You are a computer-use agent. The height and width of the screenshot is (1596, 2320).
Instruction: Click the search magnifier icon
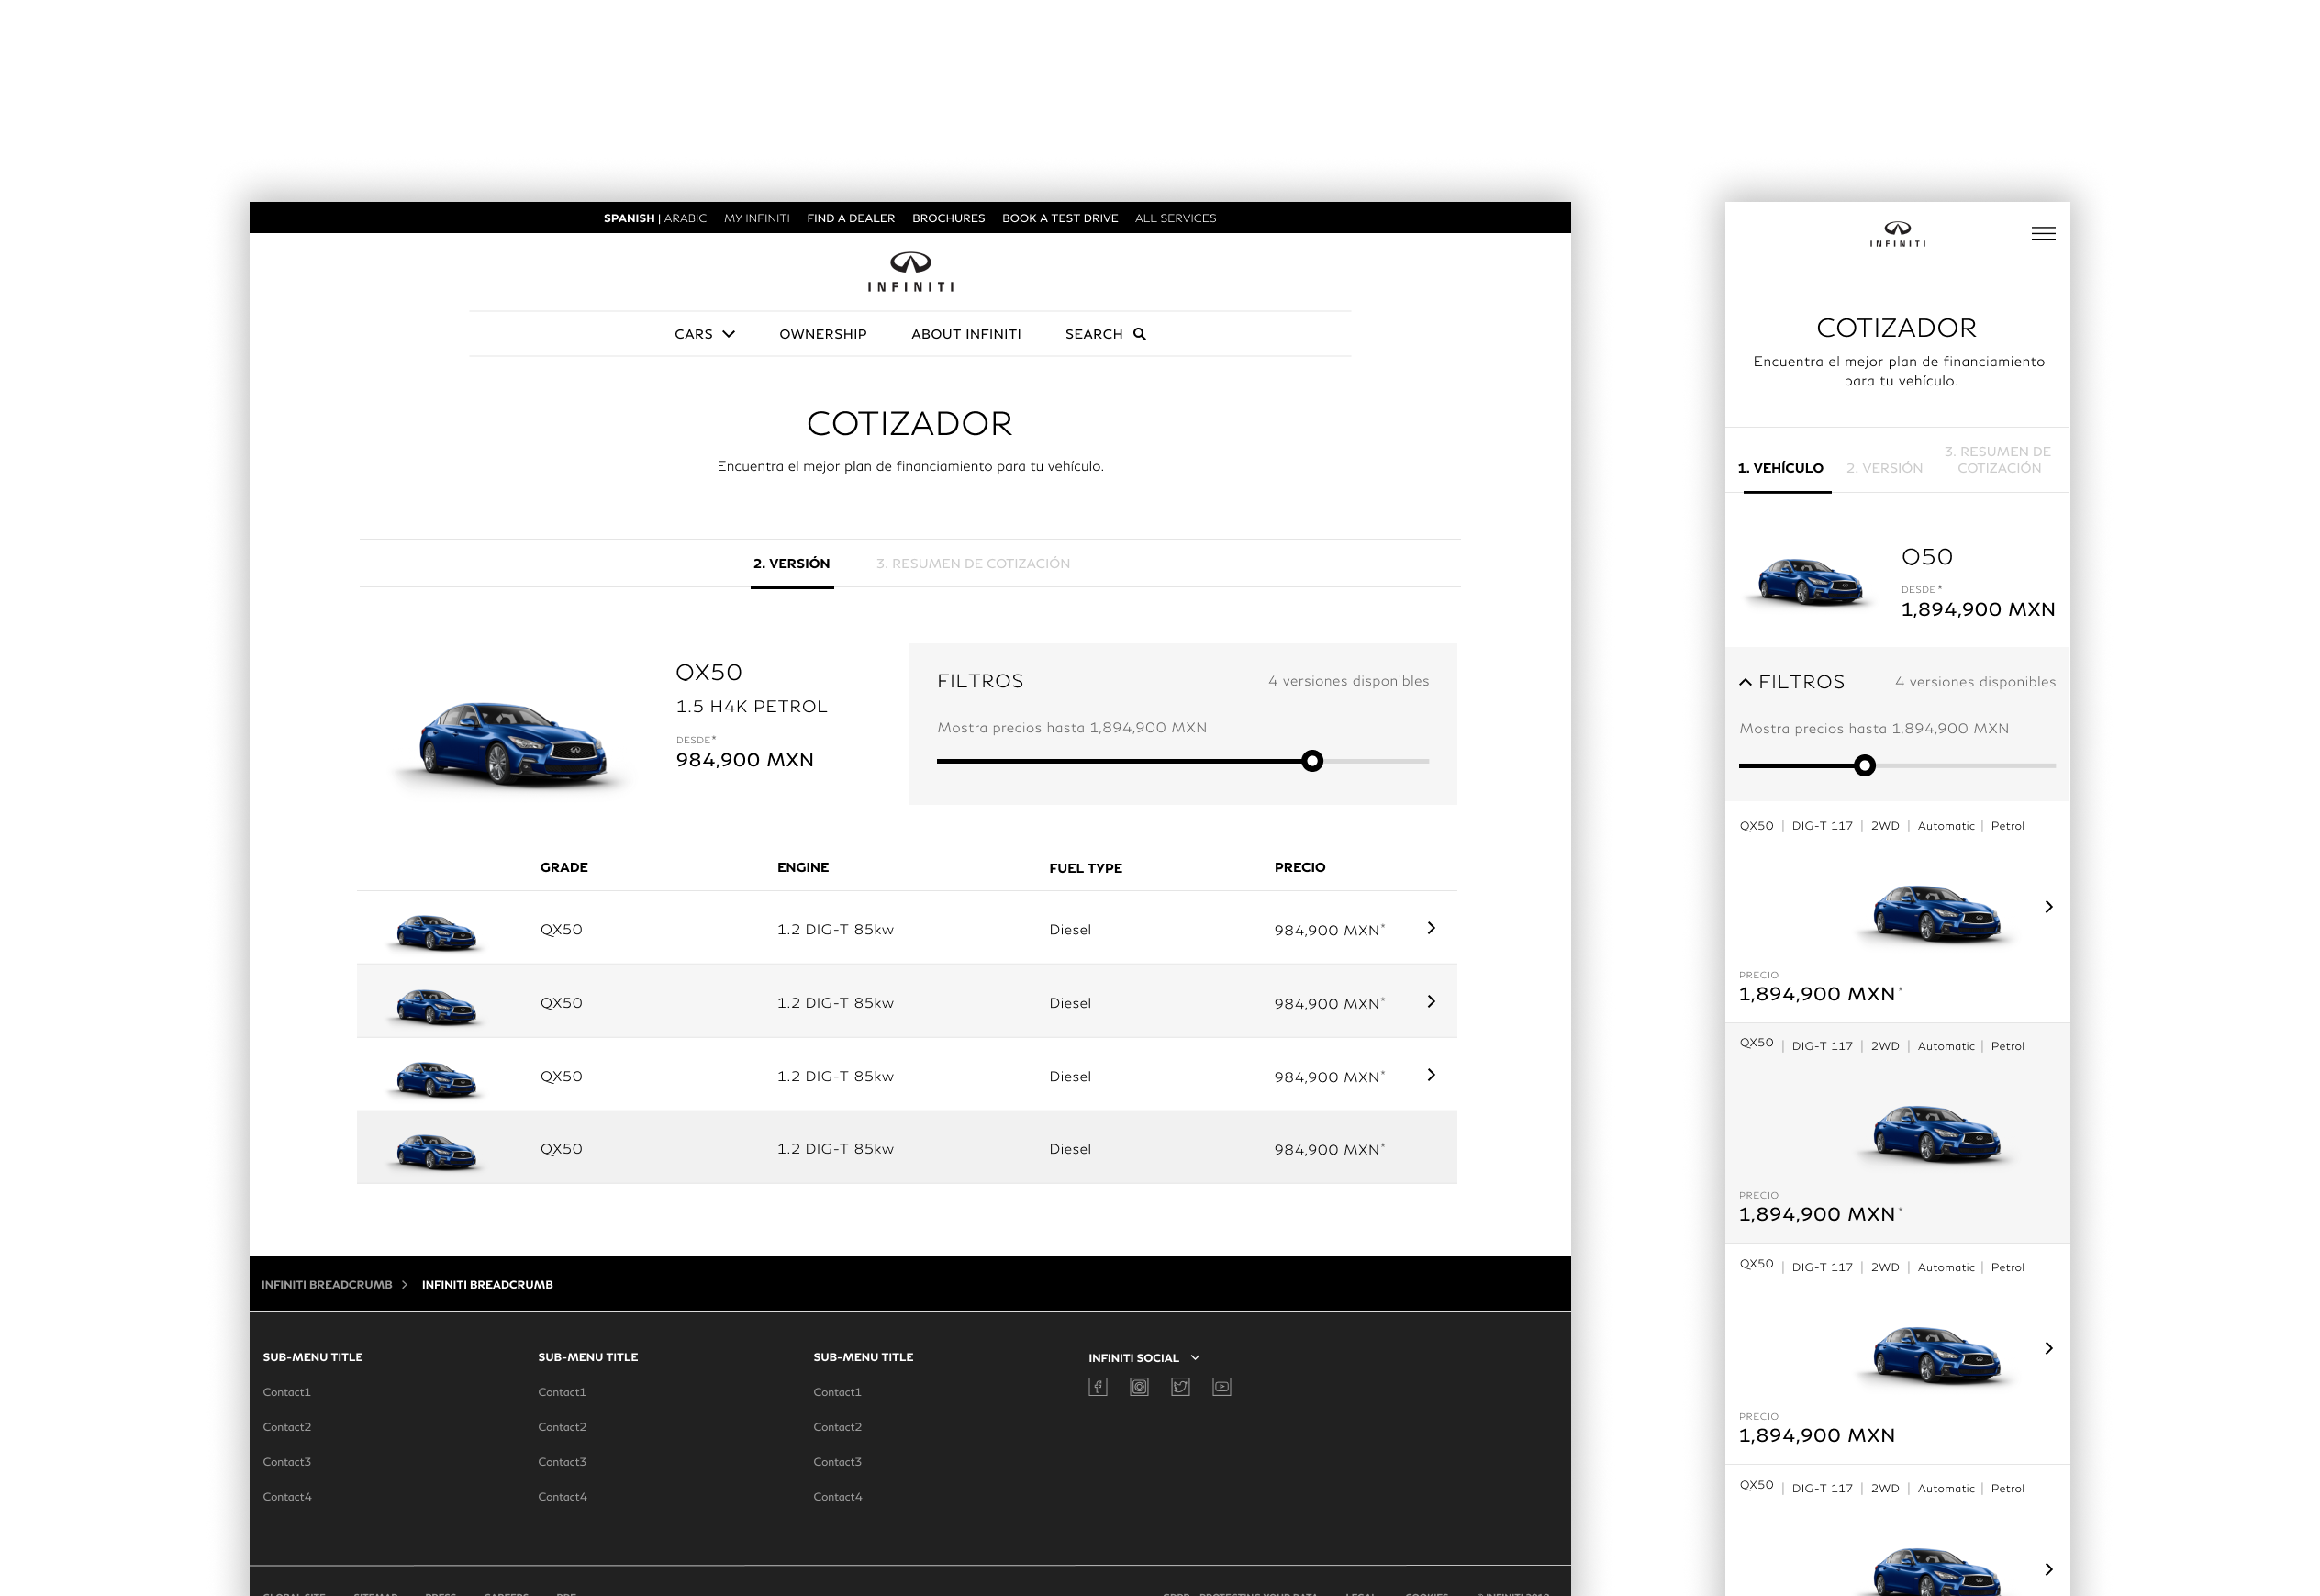tap(1139, 334)
